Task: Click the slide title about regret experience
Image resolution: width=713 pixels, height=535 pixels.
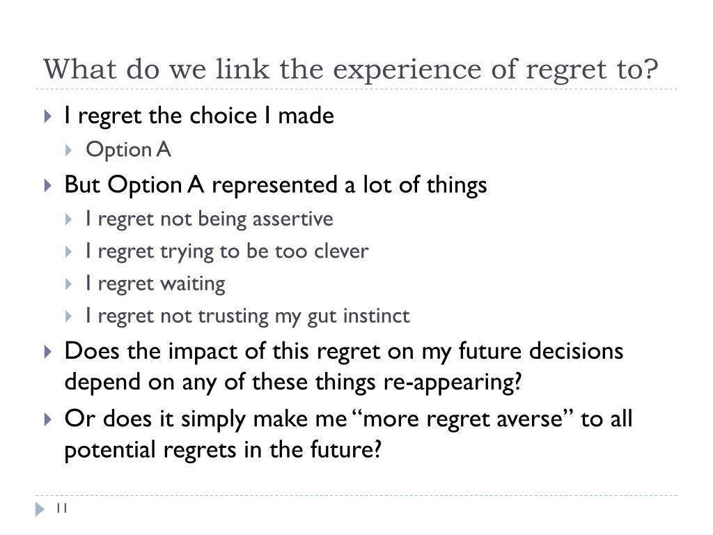Action: 351,70
